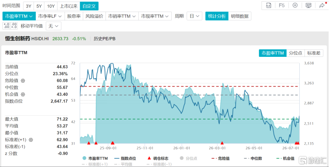Click current value 44.63
Screen dimensions: 329x167
click(62, 67)
